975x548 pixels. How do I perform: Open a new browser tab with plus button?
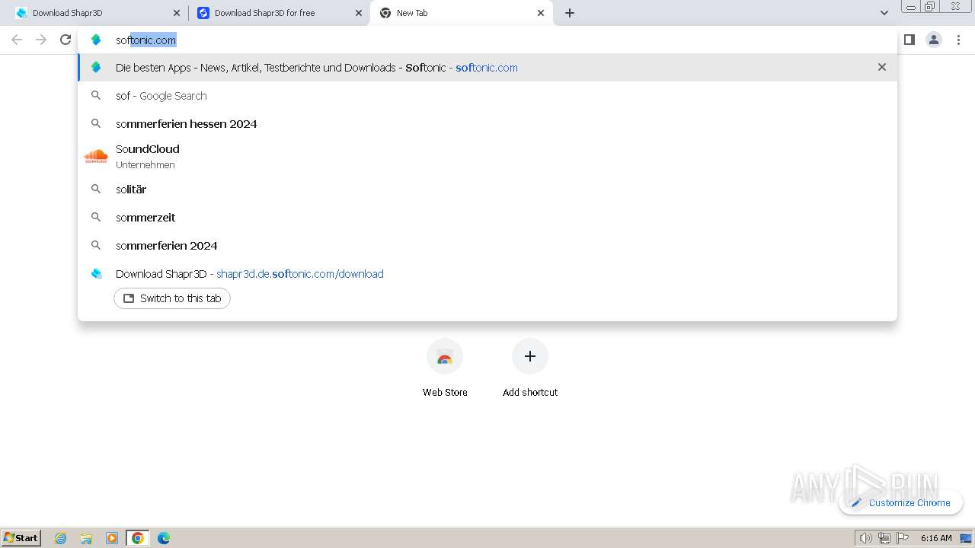click(570, 13)
